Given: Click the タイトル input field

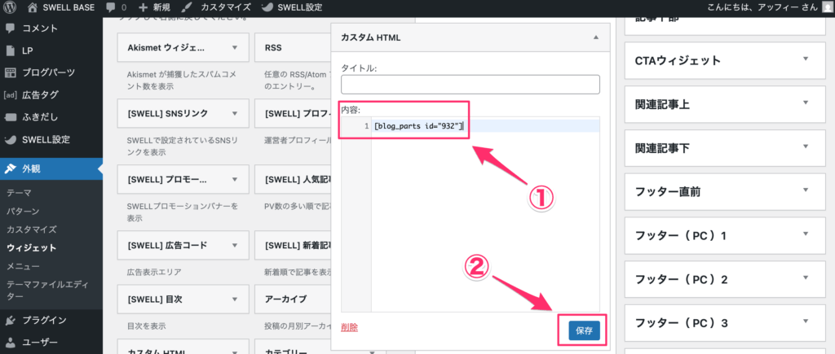Looking at the screenshot, I should click(470, 85).
